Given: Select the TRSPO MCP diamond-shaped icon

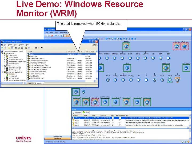Looking at the screenshot, I should pyautogui.click(x=166, y=68).
